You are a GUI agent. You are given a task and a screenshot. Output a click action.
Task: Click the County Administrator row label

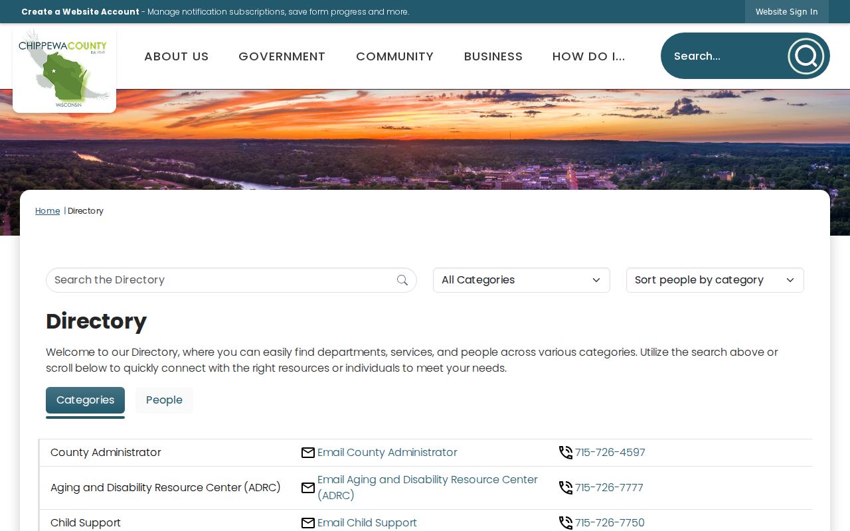click(106, 453)
